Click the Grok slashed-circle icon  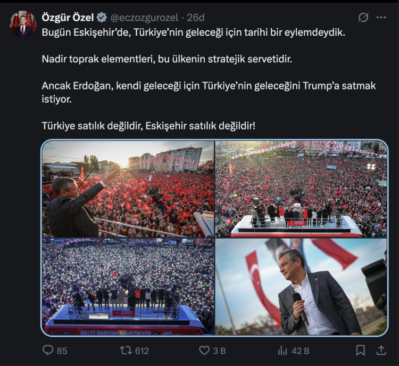pyautogui.click(x=363, y=18)
